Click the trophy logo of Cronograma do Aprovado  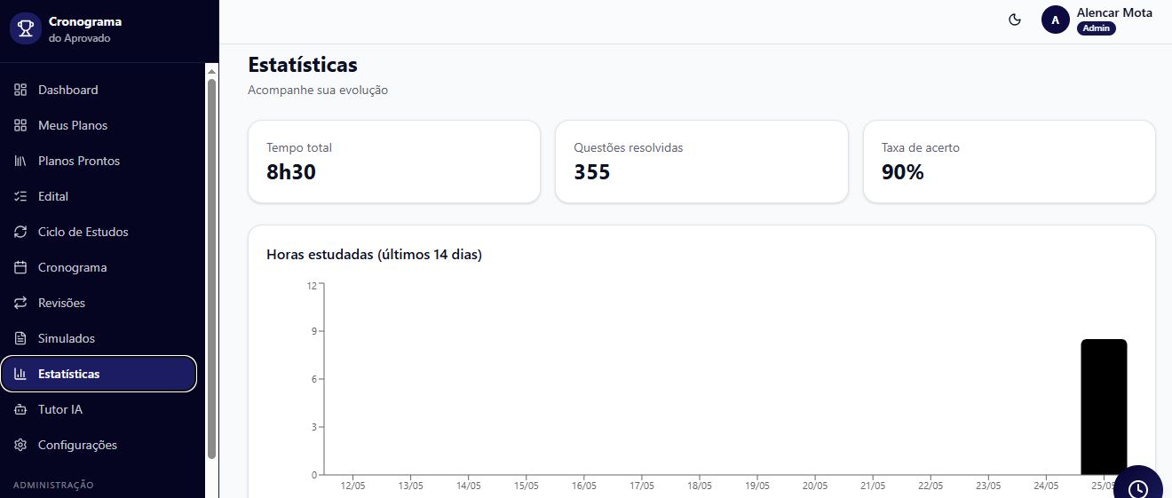[x=25, y=29]
